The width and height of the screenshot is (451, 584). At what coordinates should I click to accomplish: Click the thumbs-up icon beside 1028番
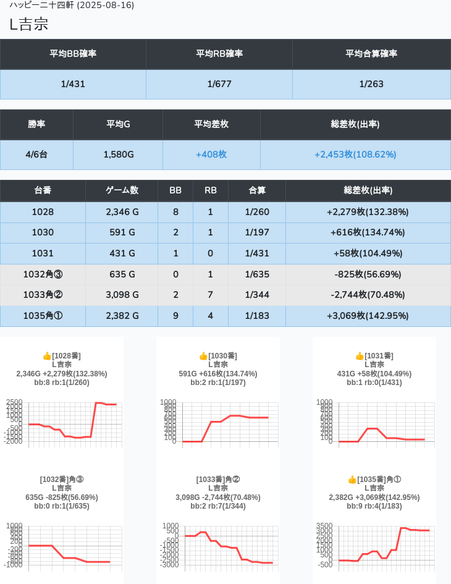(x=47, y=356)
